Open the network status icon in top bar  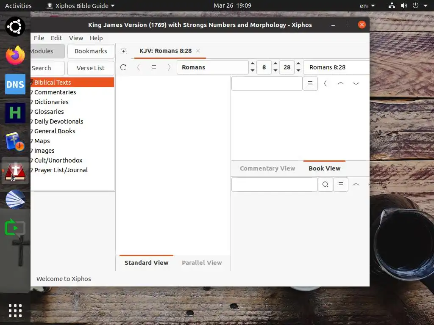[392, 6]
